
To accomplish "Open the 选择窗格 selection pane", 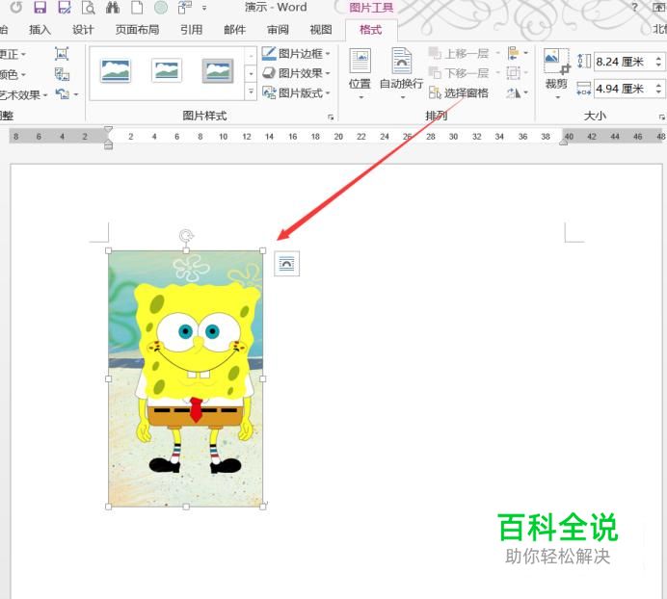I will (x=459, y=92).
